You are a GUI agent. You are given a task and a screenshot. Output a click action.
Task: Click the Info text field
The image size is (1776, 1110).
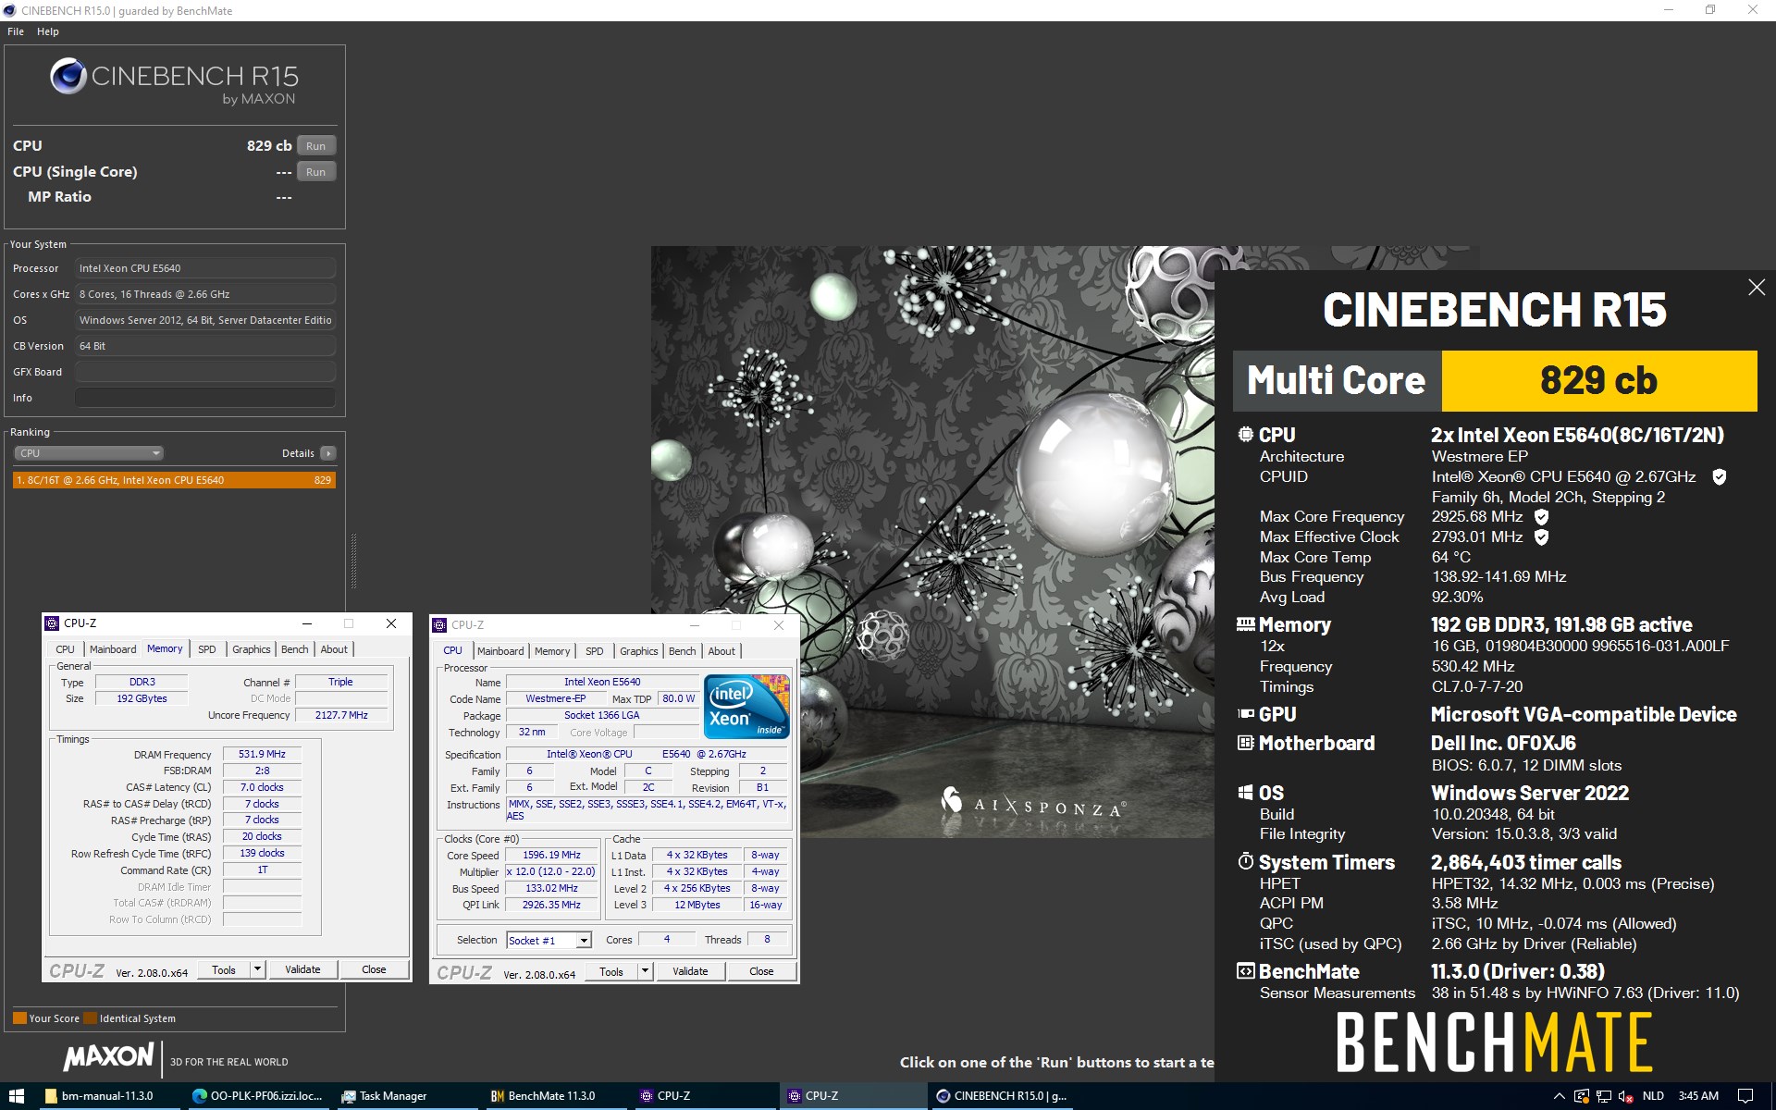[x=205, y=398]
